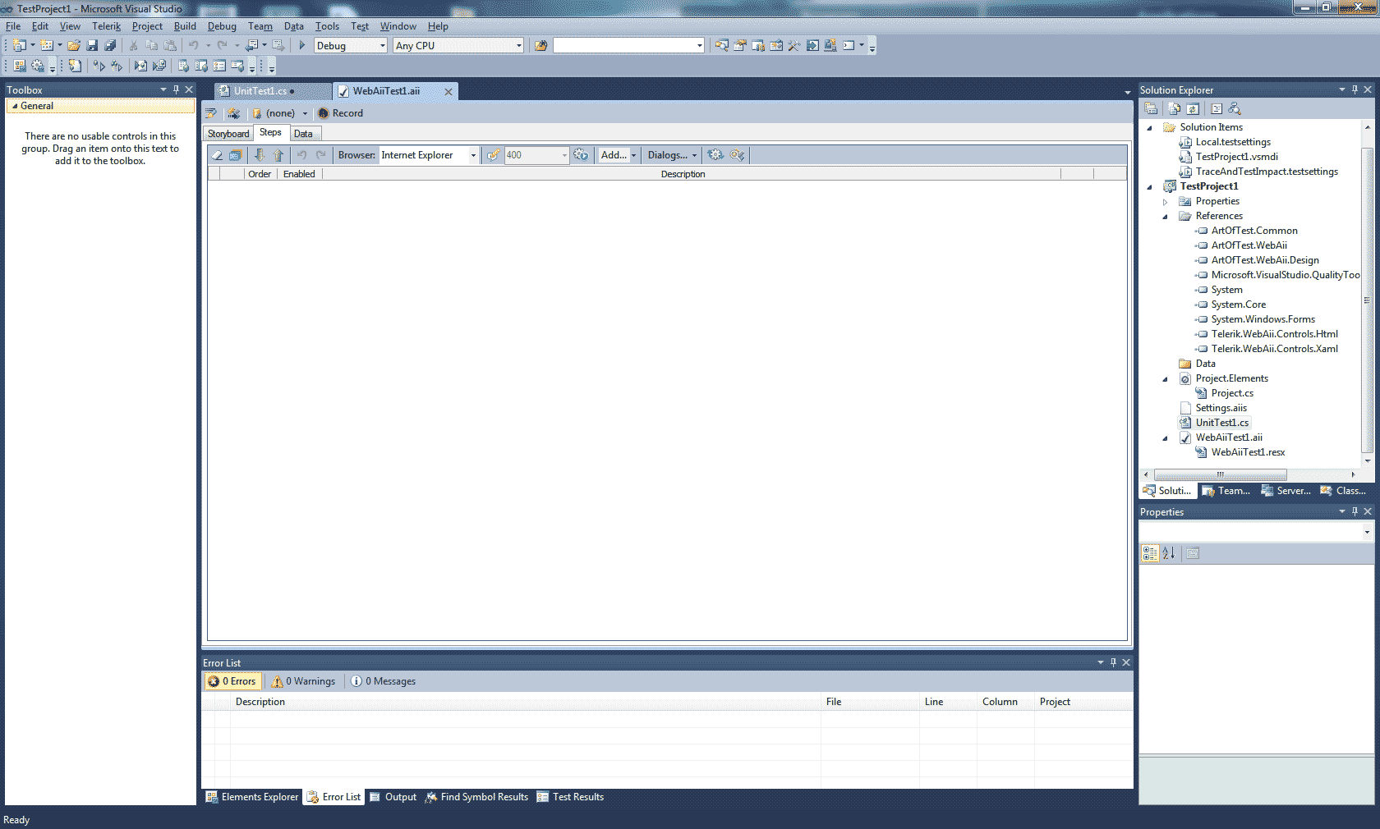
Task: Click the Show All Files icon in Solution Explorer
Action: [x=1175, y=108]
